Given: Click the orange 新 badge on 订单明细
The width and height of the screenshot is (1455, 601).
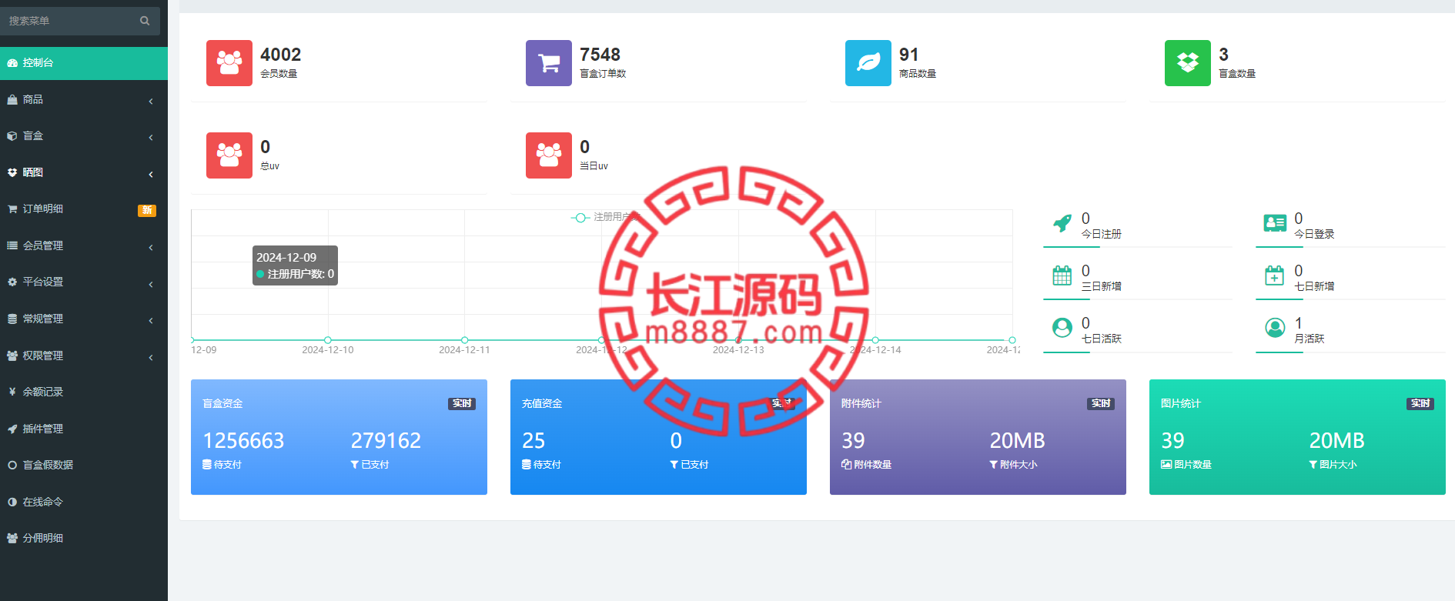Looking at the screenshot, I should pyautogui.click(x=147, y=210).
